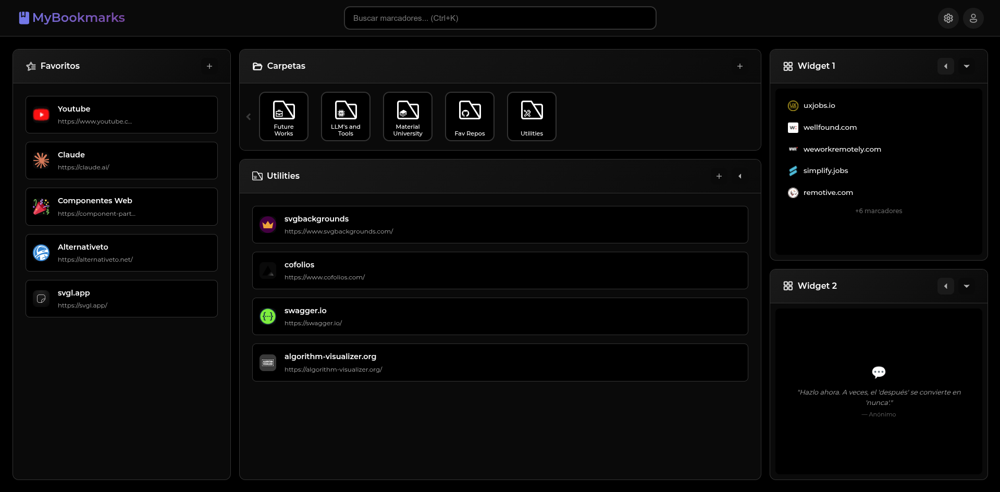Click the Utilities section heading

283,176
